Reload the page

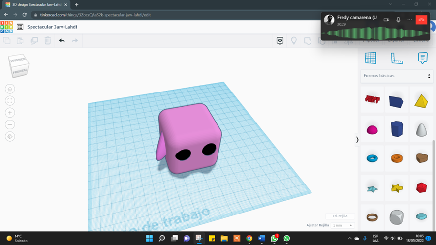click(x=25, y=15)
